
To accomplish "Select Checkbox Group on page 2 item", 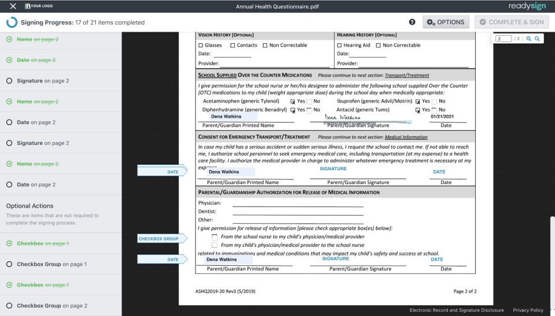I will 61,306.
